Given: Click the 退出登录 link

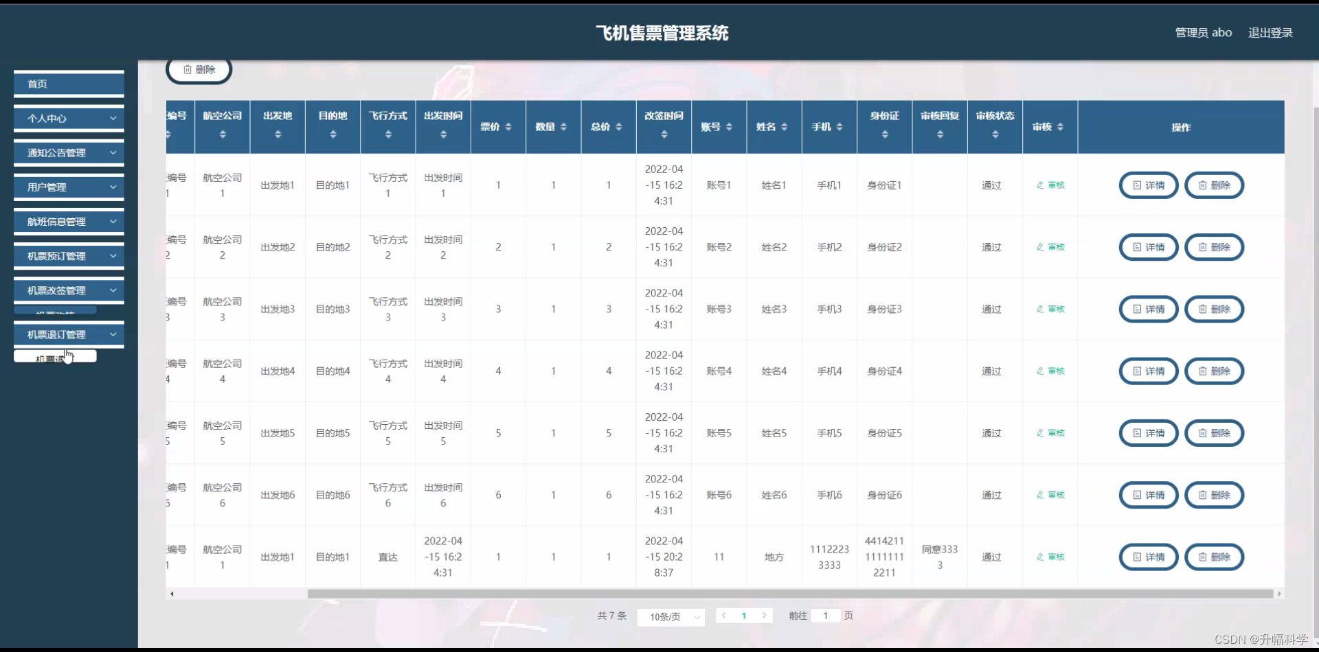Looking at the screenshot, I should [x=1270, y=32].
